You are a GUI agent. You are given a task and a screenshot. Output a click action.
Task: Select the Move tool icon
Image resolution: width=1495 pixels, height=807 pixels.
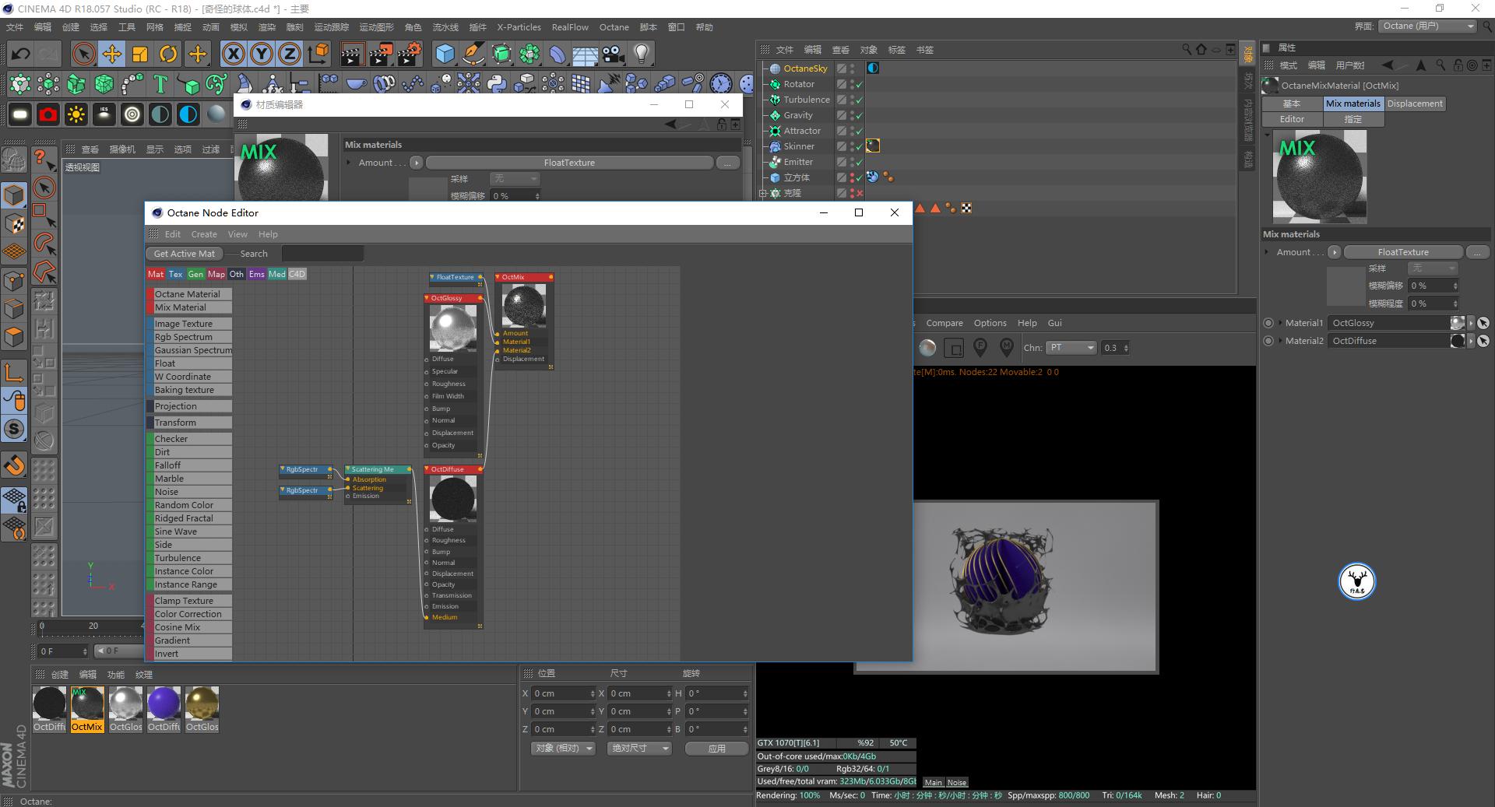tap(112, 54)
